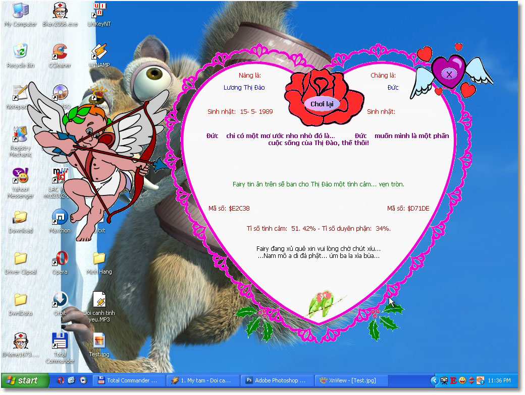Click the "Nàng là:" label
Screen dimensions: 525x395
point(250,76)
